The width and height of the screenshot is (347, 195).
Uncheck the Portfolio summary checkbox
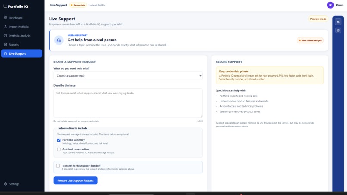(x=59, y=140)
